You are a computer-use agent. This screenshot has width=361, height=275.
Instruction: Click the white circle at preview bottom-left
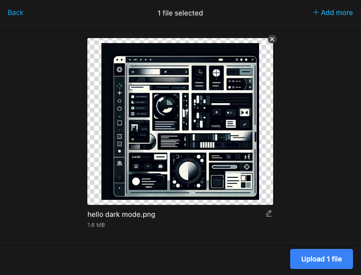click(135, 181)
